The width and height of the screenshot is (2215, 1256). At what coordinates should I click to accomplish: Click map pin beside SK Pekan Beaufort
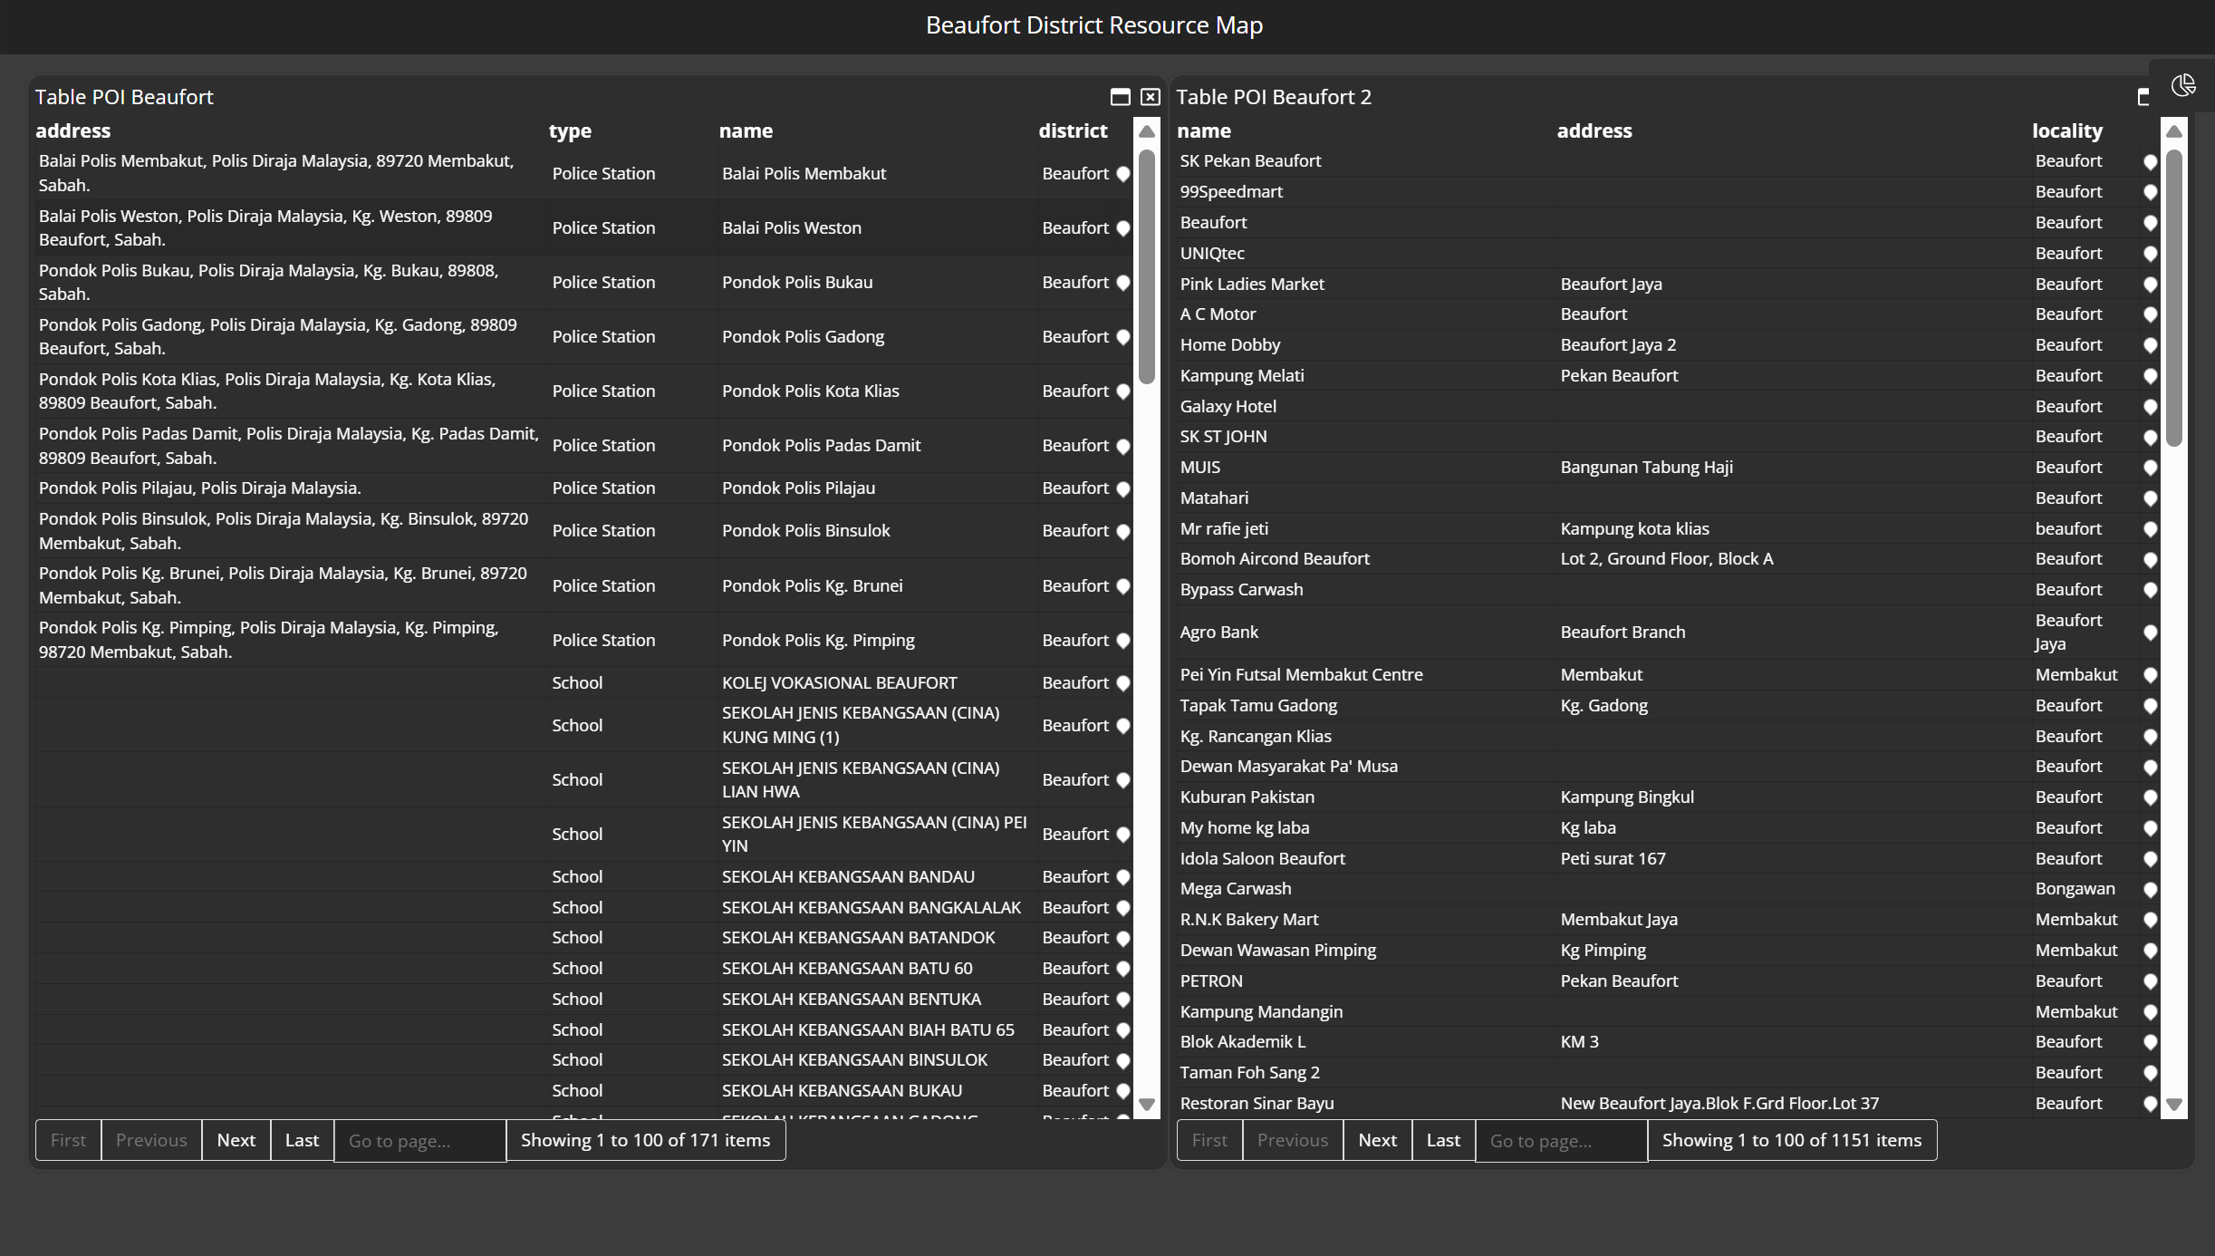(x=2150, y=162)
